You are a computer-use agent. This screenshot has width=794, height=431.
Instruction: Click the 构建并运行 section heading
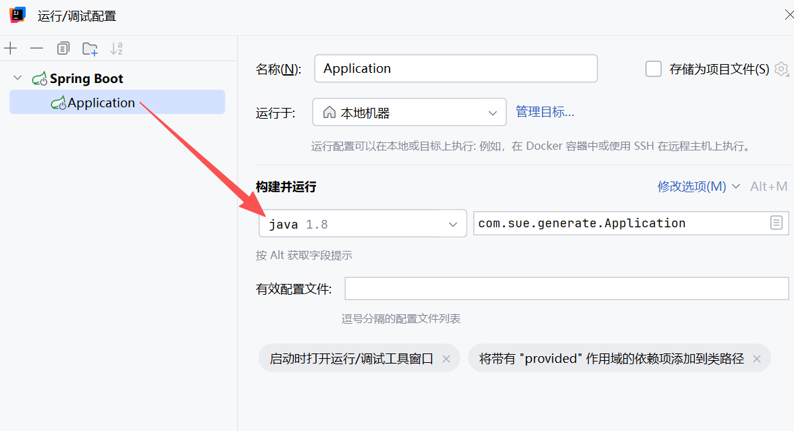(x=286, y=187)
